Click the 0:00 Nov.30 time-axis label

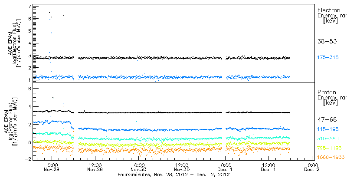(x=139, y=167)
